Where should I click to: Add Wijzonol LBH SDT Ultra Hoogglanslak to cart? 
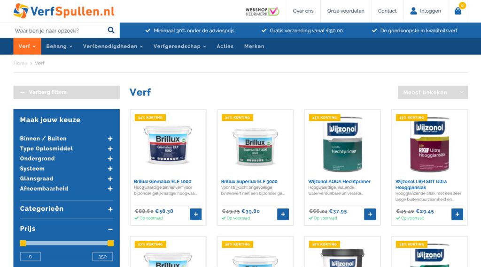pyautogui.click(x=457, y=214)
